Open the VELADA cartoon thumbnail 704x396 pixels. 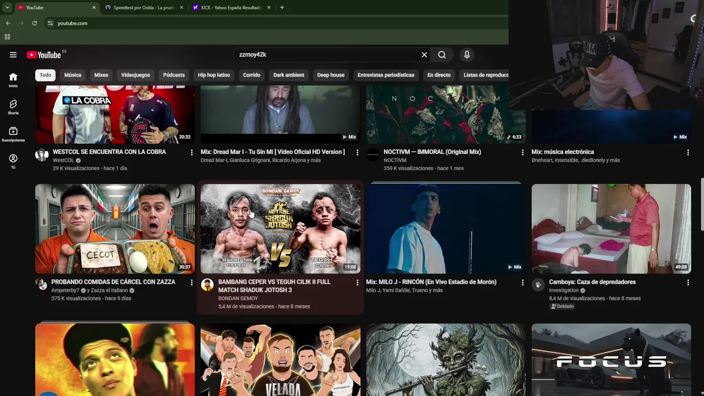click(280, 360)
